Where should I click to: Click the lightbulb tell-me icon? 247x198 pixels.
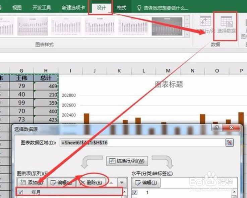pos(139,8)
